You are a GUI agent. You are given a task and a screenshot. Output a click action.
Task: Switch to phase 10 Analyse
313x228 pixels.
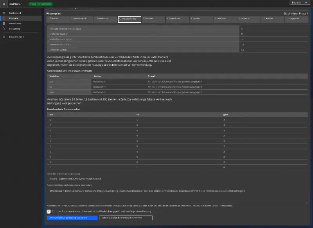273,19
